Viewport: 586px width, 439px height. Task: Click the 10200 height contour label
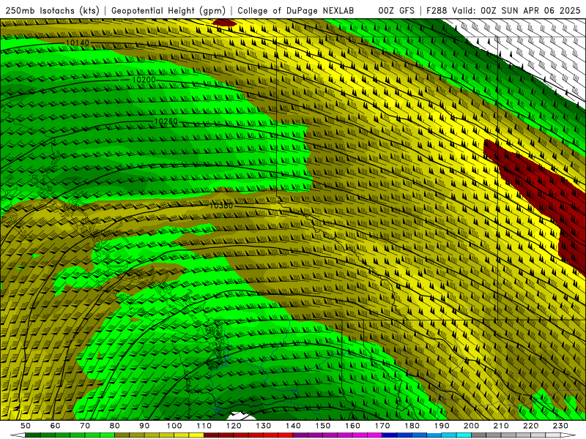pyautogui.click(x=144, y=80)
